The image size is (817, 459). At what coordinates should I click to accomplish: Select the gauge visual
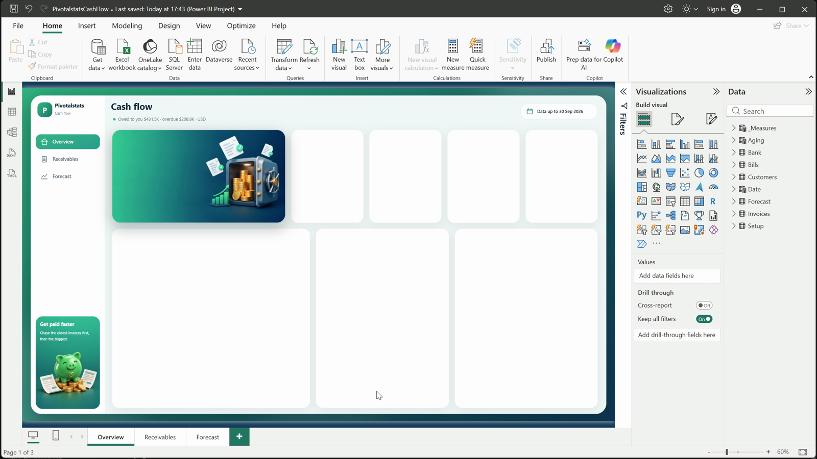click(713, 187)
